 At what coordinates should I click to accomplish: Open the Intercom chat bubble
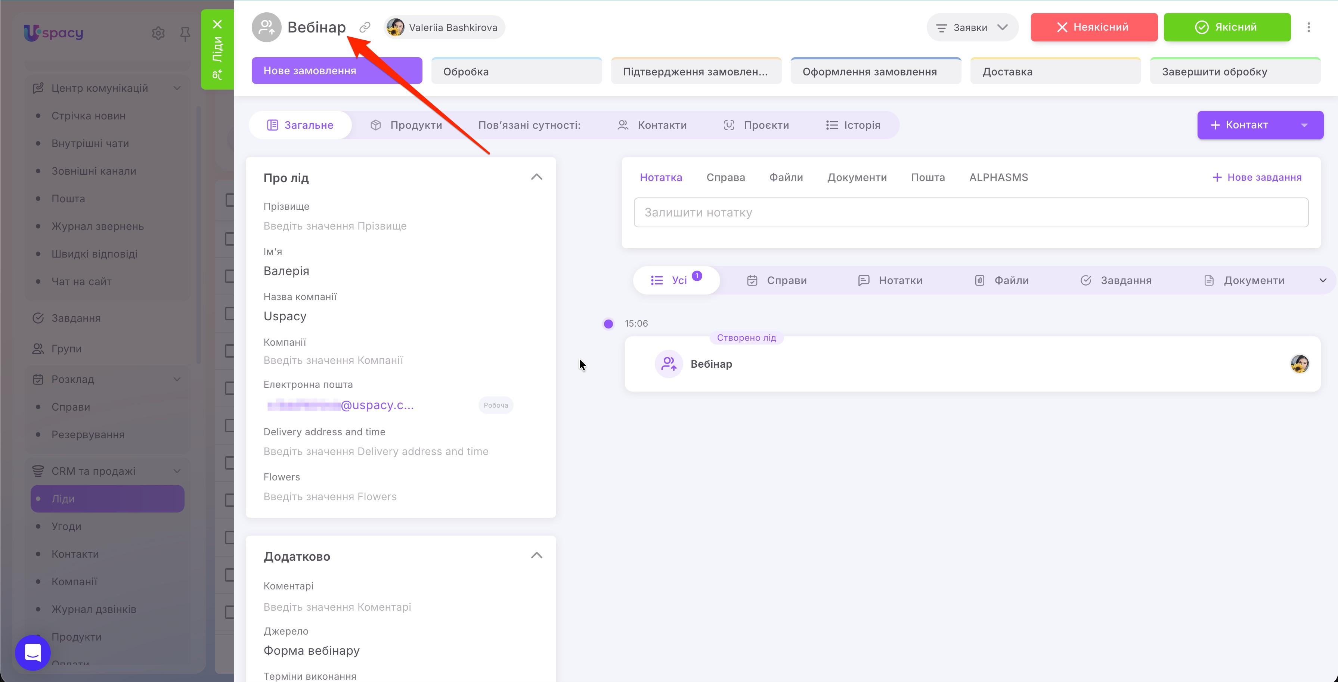coord(33,653)
